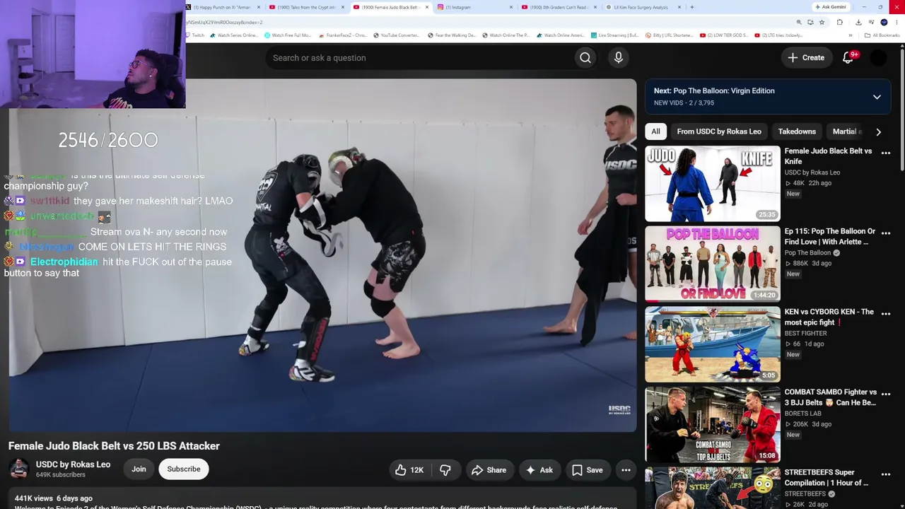This screenshot has width=905, height=509.
Task: Select the From USDC by Rokas Leo chip
Action: pos(719,131)
